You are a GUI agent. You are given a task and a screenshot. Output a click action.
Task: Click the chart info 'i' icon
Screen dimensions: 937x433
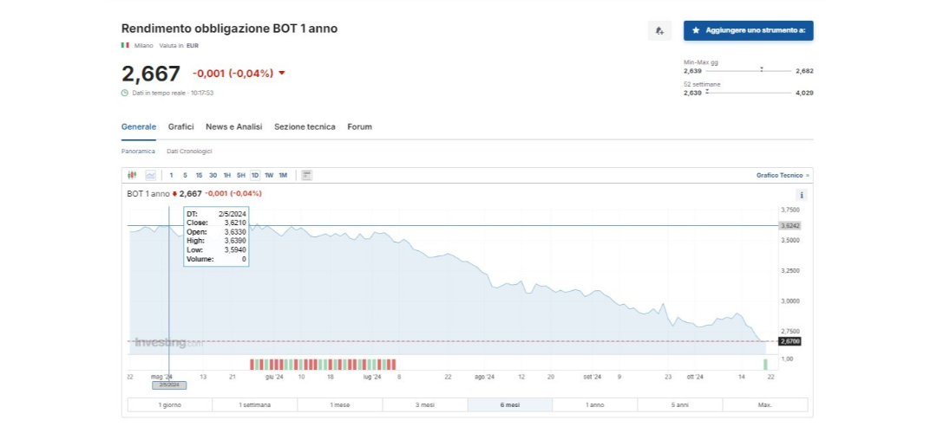pyautogui.click(x=802, y=195)
